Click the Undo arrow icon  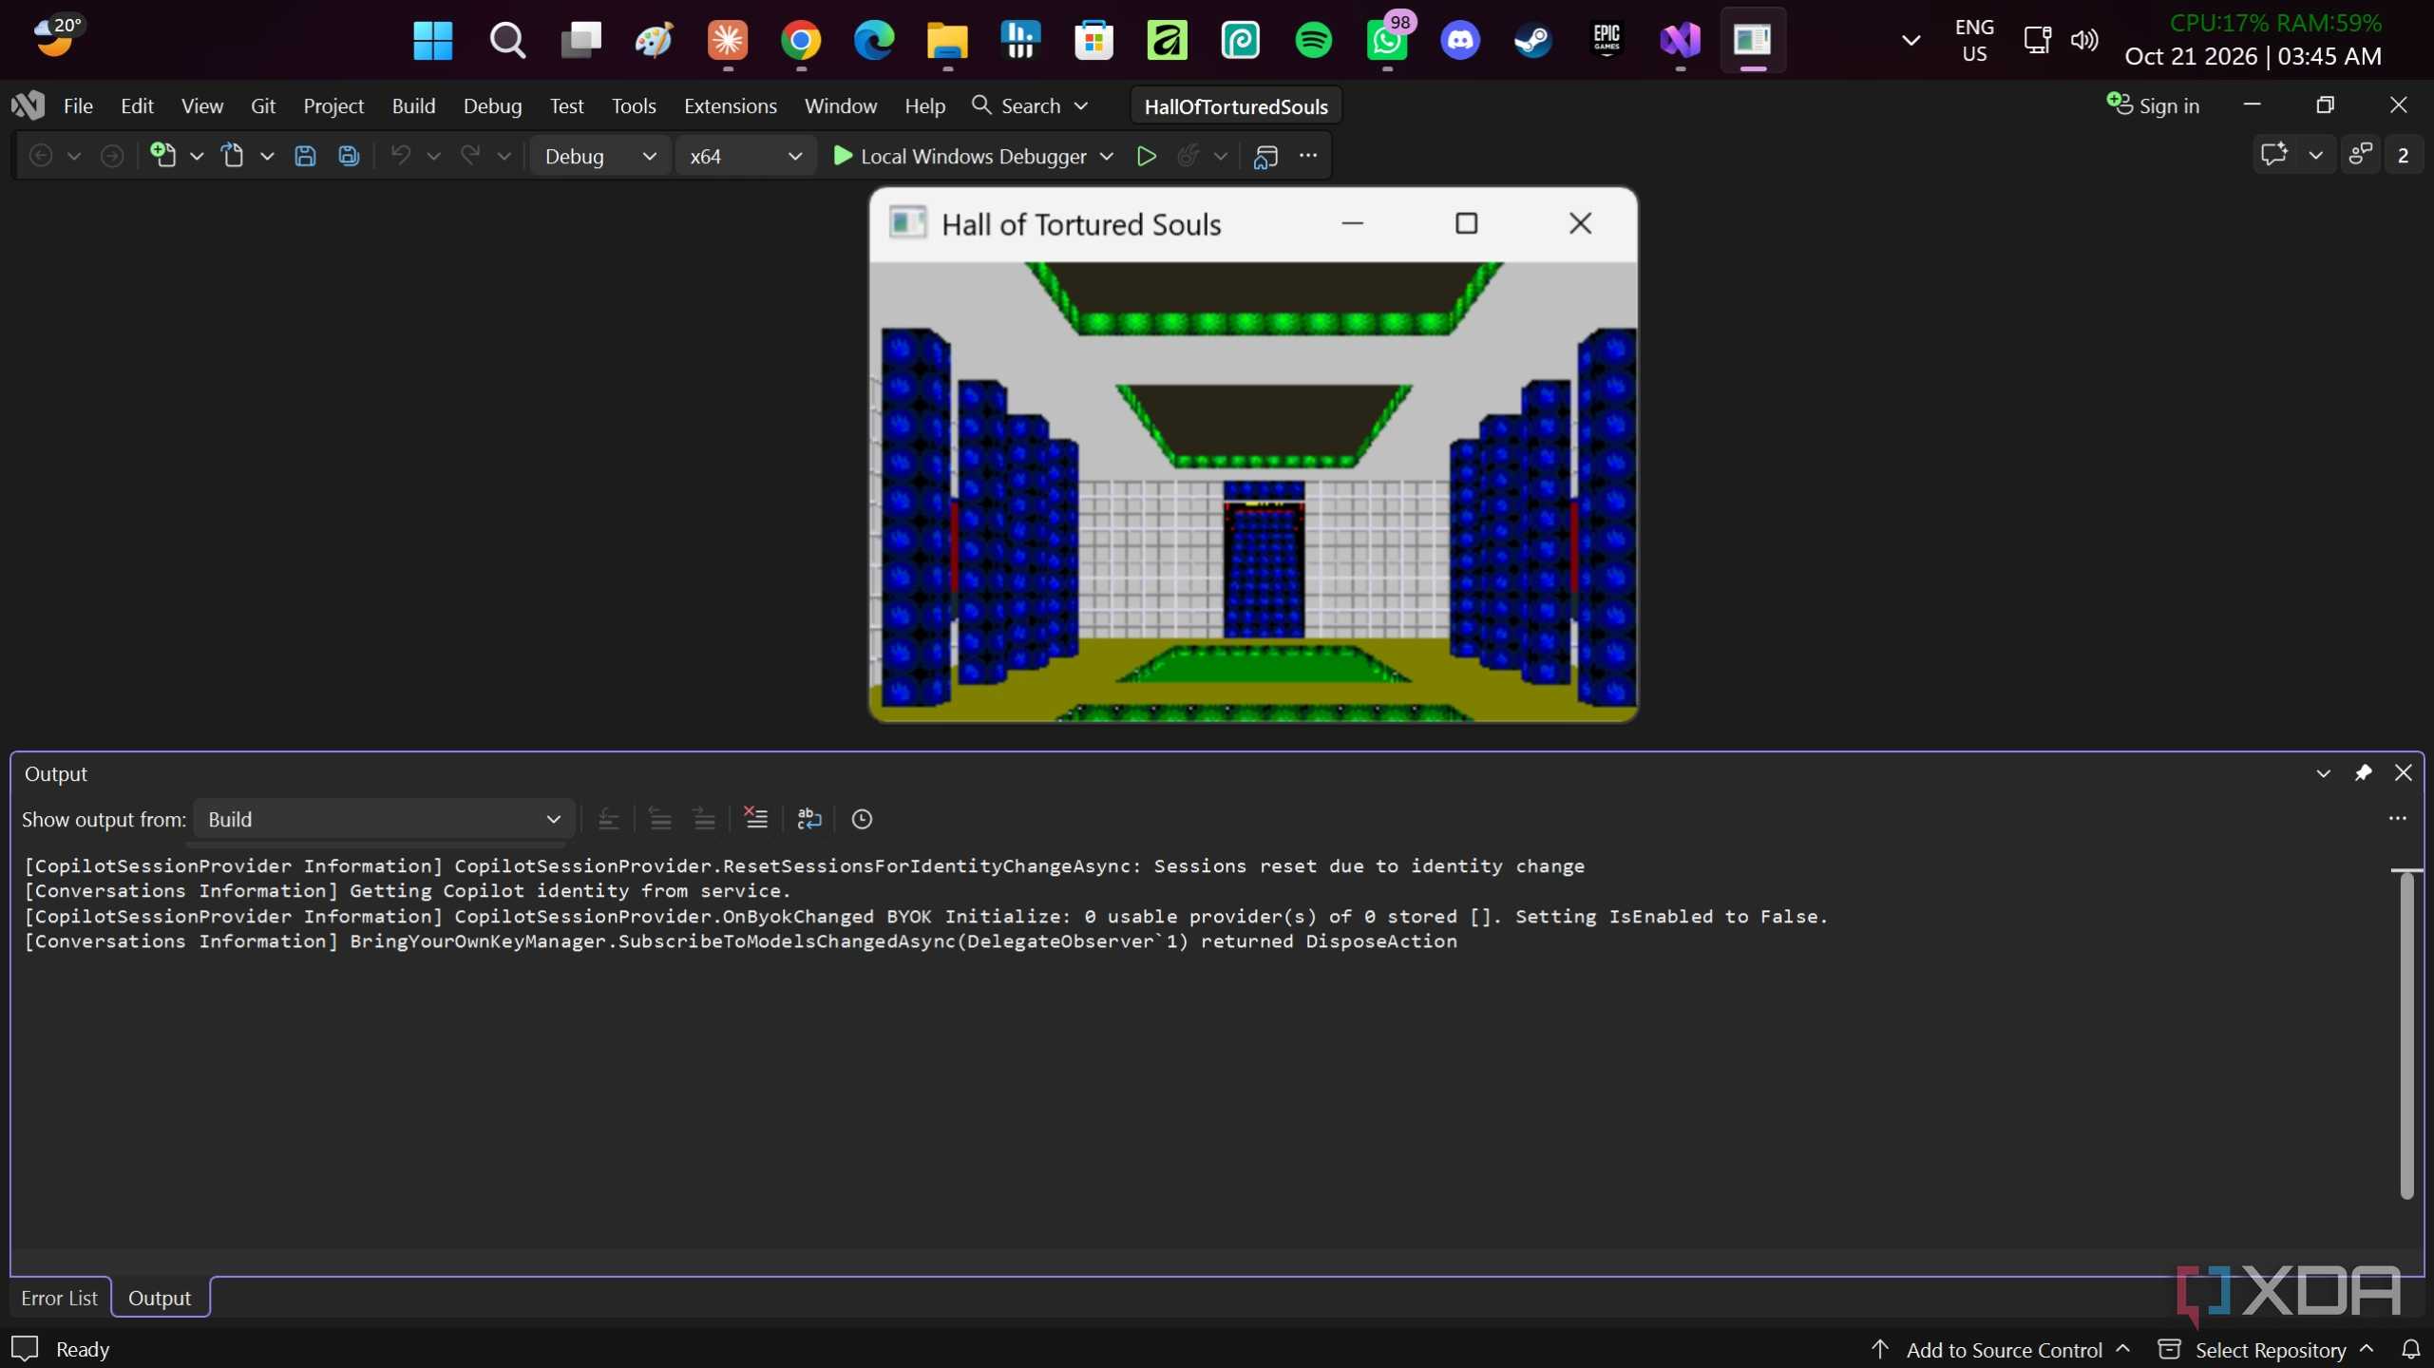pos(401,155)
